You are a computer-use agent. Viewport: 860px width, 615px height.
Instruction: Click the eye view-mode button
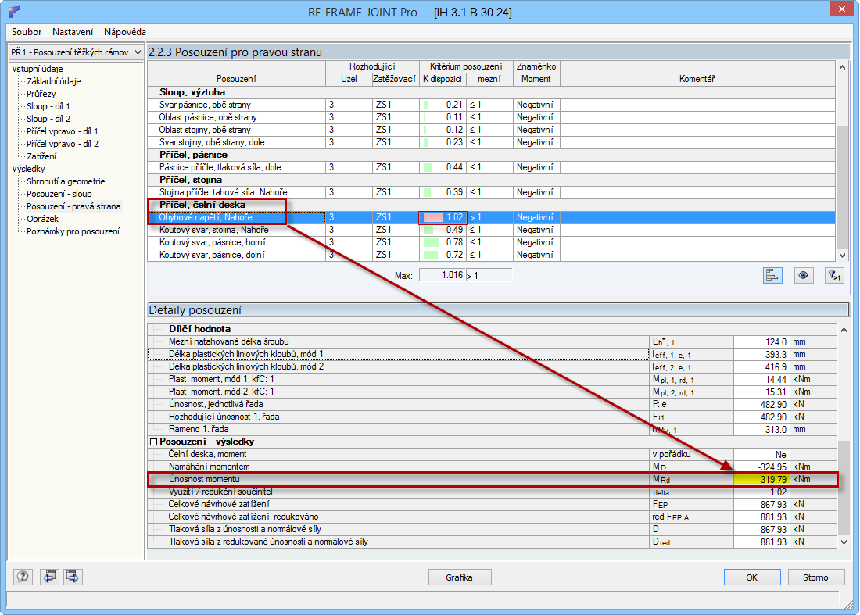803,275
